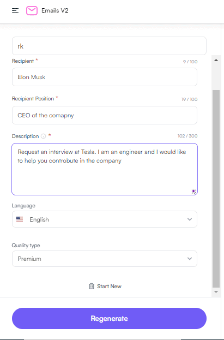
Task: Click the scrollbar up arrow
Action: pyautogui.click(x=216, y=60)
